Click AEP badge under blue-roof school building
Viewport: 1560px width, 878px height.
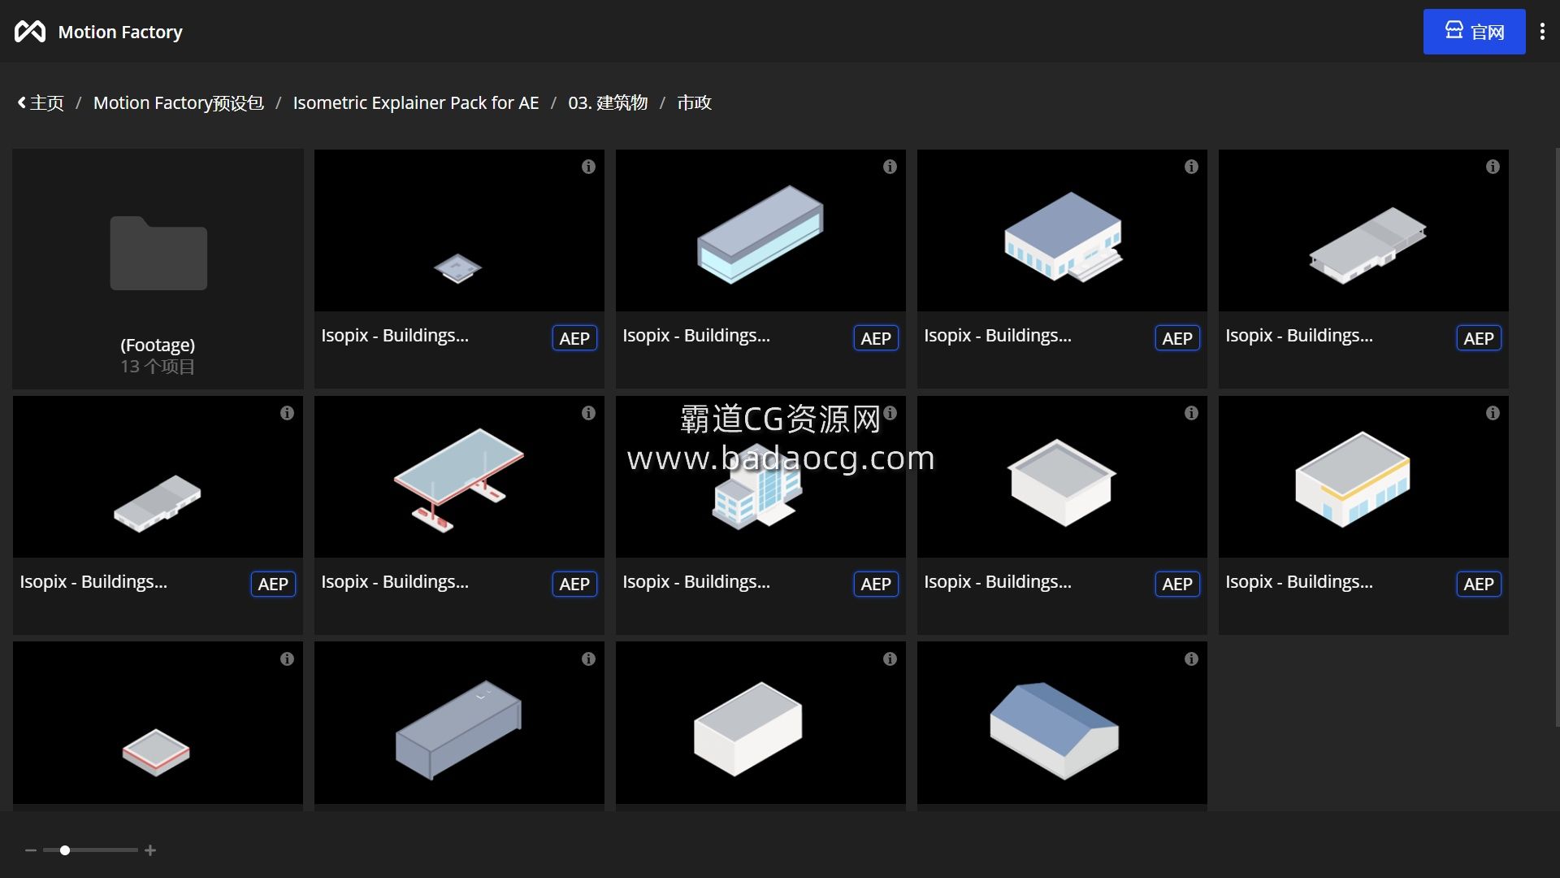pos(1177,338)
